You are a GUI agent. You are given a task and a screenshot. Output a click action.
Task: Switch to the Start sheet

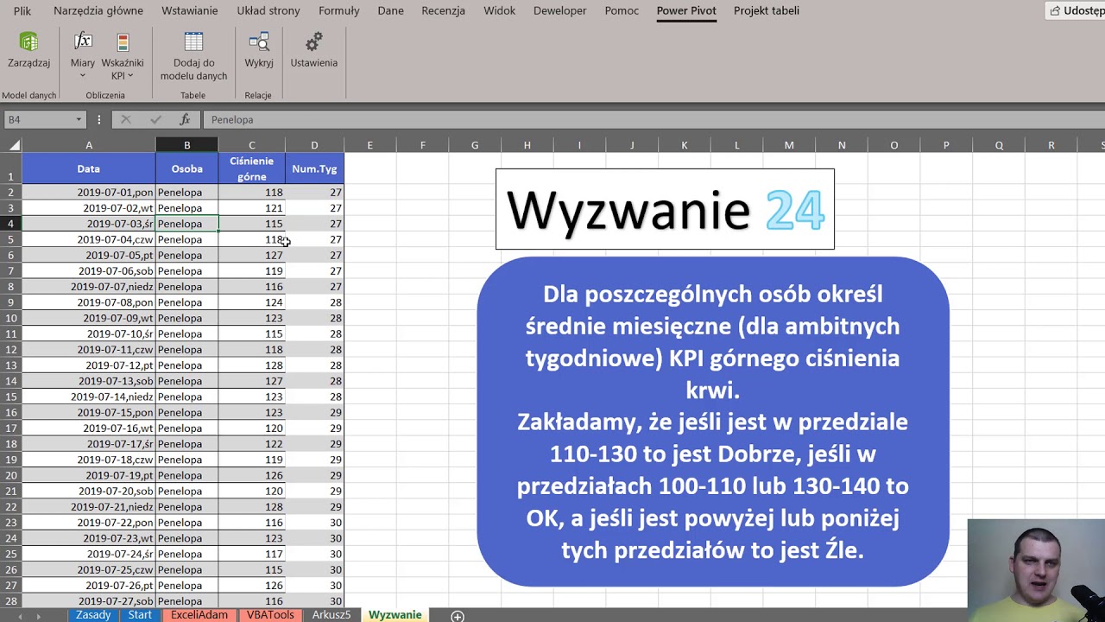pos(140,615)
